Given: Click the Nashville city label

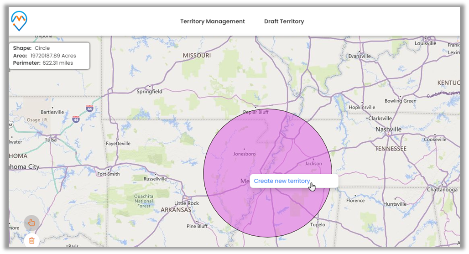Looking at the screenshot, I should point(388,130).
